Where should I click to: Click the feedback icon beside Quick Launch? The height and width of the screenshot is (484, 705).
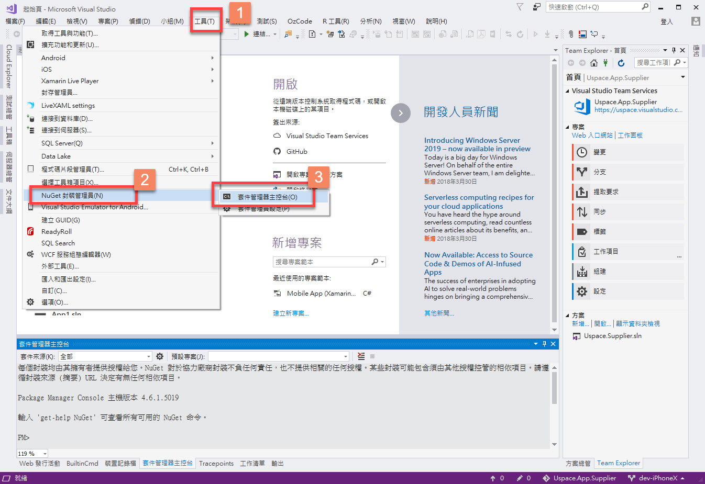click(x=536, y=7)
